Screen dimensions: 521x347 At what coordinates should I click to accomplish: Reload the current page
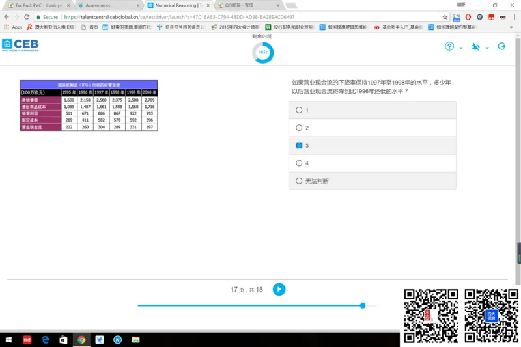27,17
